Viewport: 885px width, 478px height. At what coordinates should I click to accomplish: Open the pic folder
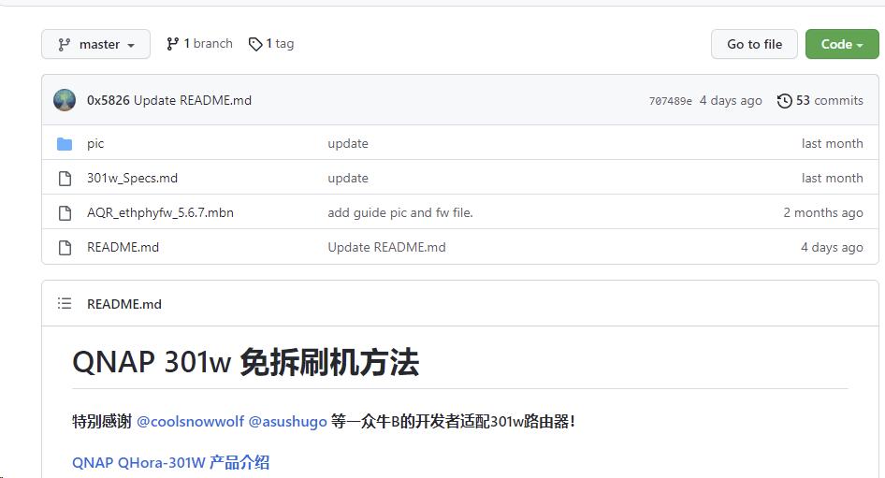[95, 144]
